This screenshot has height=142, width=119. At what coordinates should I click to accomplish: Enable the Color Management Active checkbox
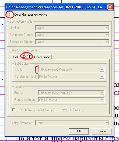tap(11, 15)
